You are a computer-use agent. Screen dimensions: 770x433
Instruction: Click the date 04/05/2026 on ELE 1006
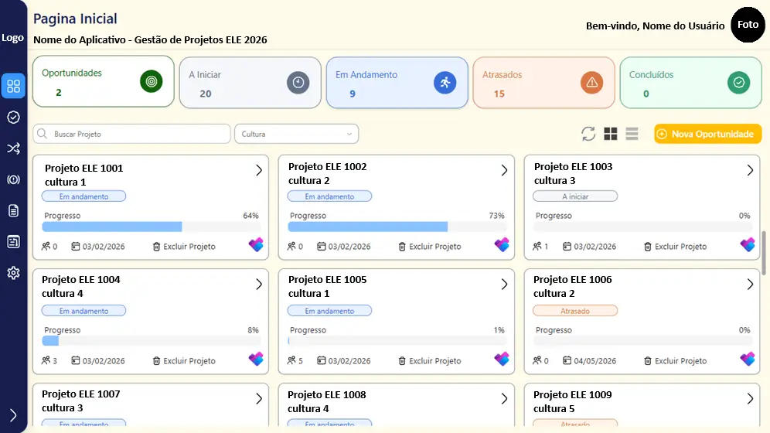(x=595, y=361)
